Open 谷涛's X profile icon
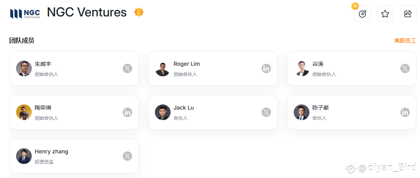The image size is (420, 178). (x=405, y=68)
